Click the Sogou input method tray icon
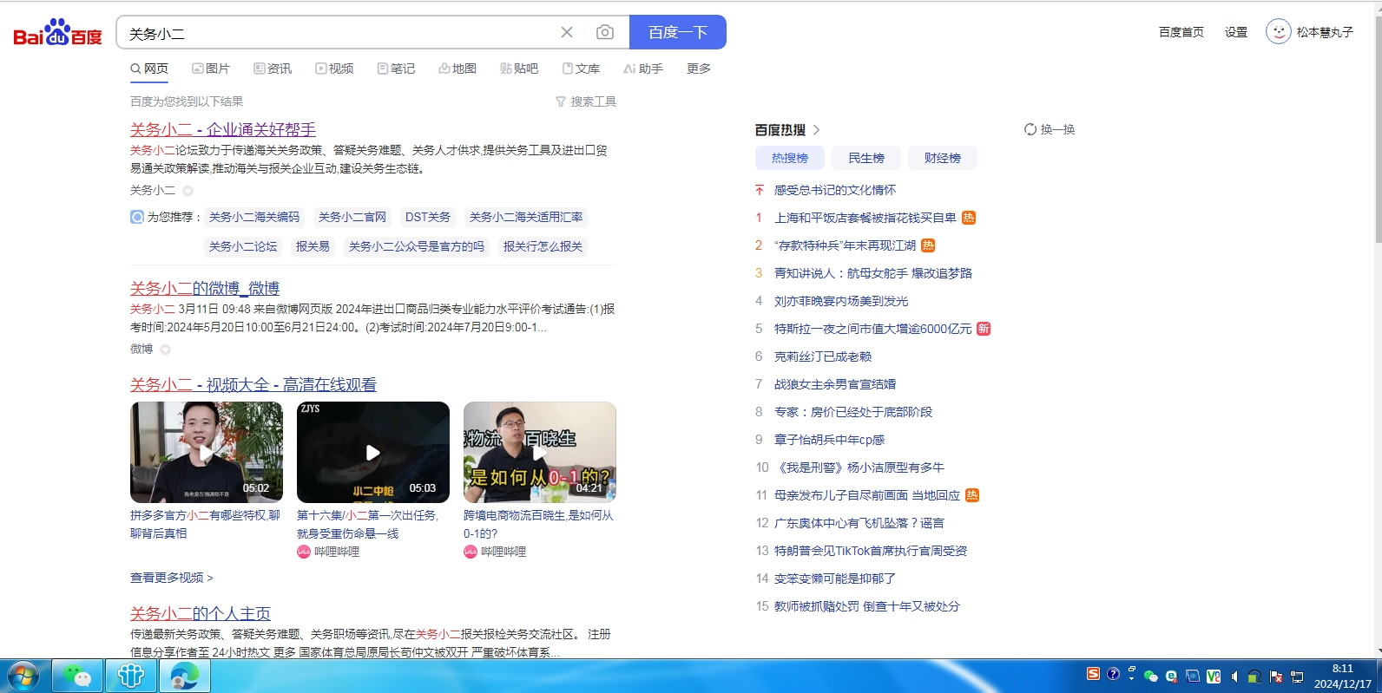The height and width of the screenshot is (693, 1382). tap(1093, 674)
